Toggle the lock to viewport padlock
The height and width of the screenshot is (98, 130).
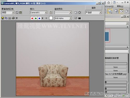51,13
